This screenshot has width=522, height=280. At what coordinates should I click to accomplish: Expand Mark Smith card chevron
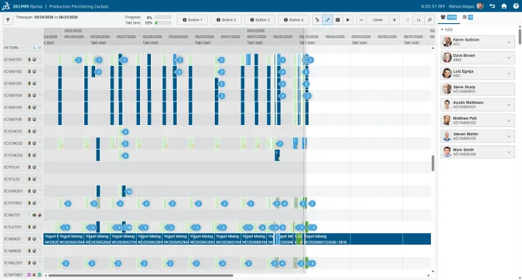(x=508, y=152)
